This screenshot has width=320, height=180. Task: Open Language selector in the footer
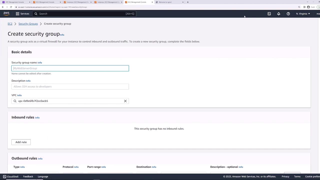pyautogui.click(x=43, y=176)
